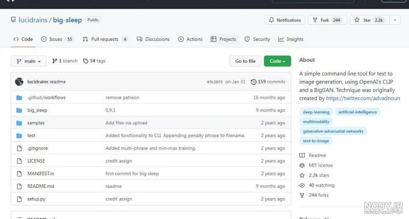This screenshot has width=409, height=219.
Task: View the 244 forks link
Action: pyautogui.click(x=314, y=195)
